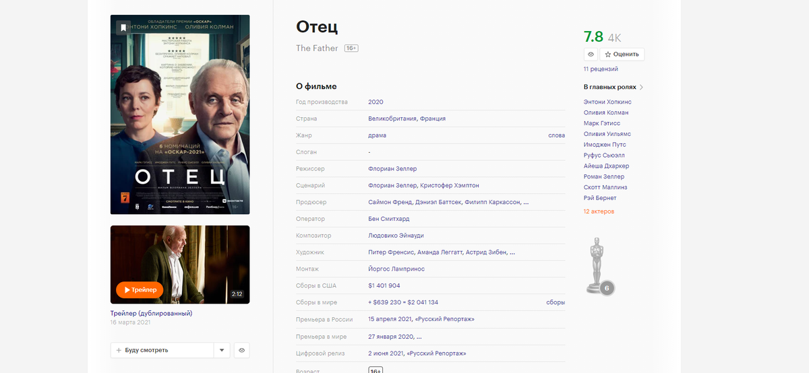Image resolution: width=809 pixels, height=373 pixels.
Task: Toggle watched eye icon under the rating
Action: click(x=591, y=54)
